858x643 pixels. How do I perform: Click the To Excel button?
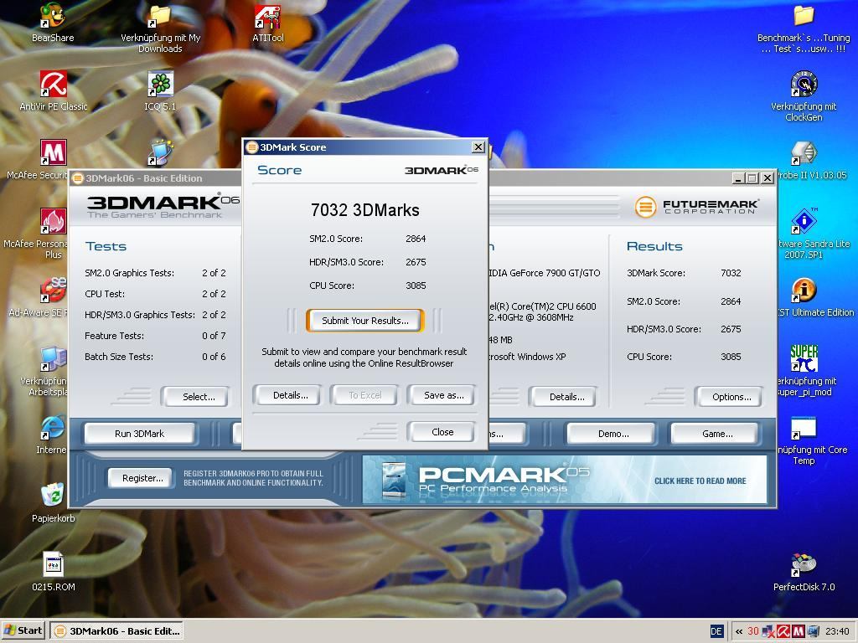pos(365,395)
